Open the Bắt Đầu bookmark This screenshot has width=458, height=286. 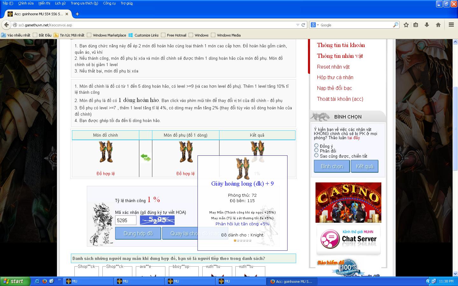pyautogui.click(x=42, y=35)
